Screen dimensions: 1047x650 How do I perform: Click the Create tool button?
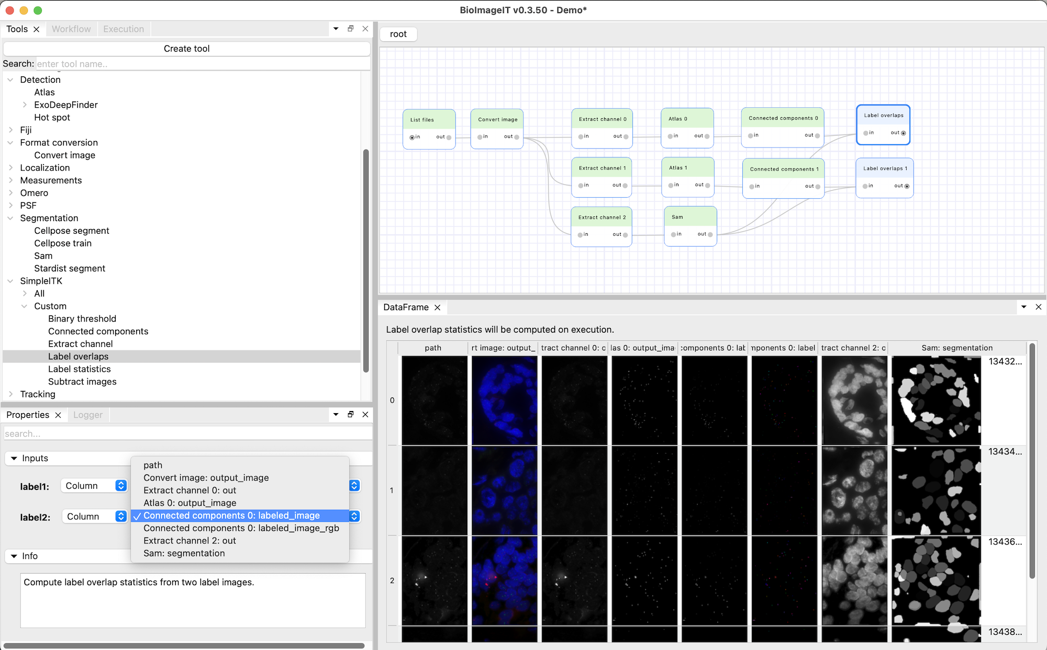[x=186, y=49]
